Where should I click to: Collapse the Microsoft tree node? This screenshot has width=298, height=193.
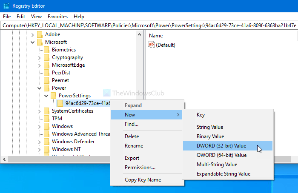tap(32, 42)
